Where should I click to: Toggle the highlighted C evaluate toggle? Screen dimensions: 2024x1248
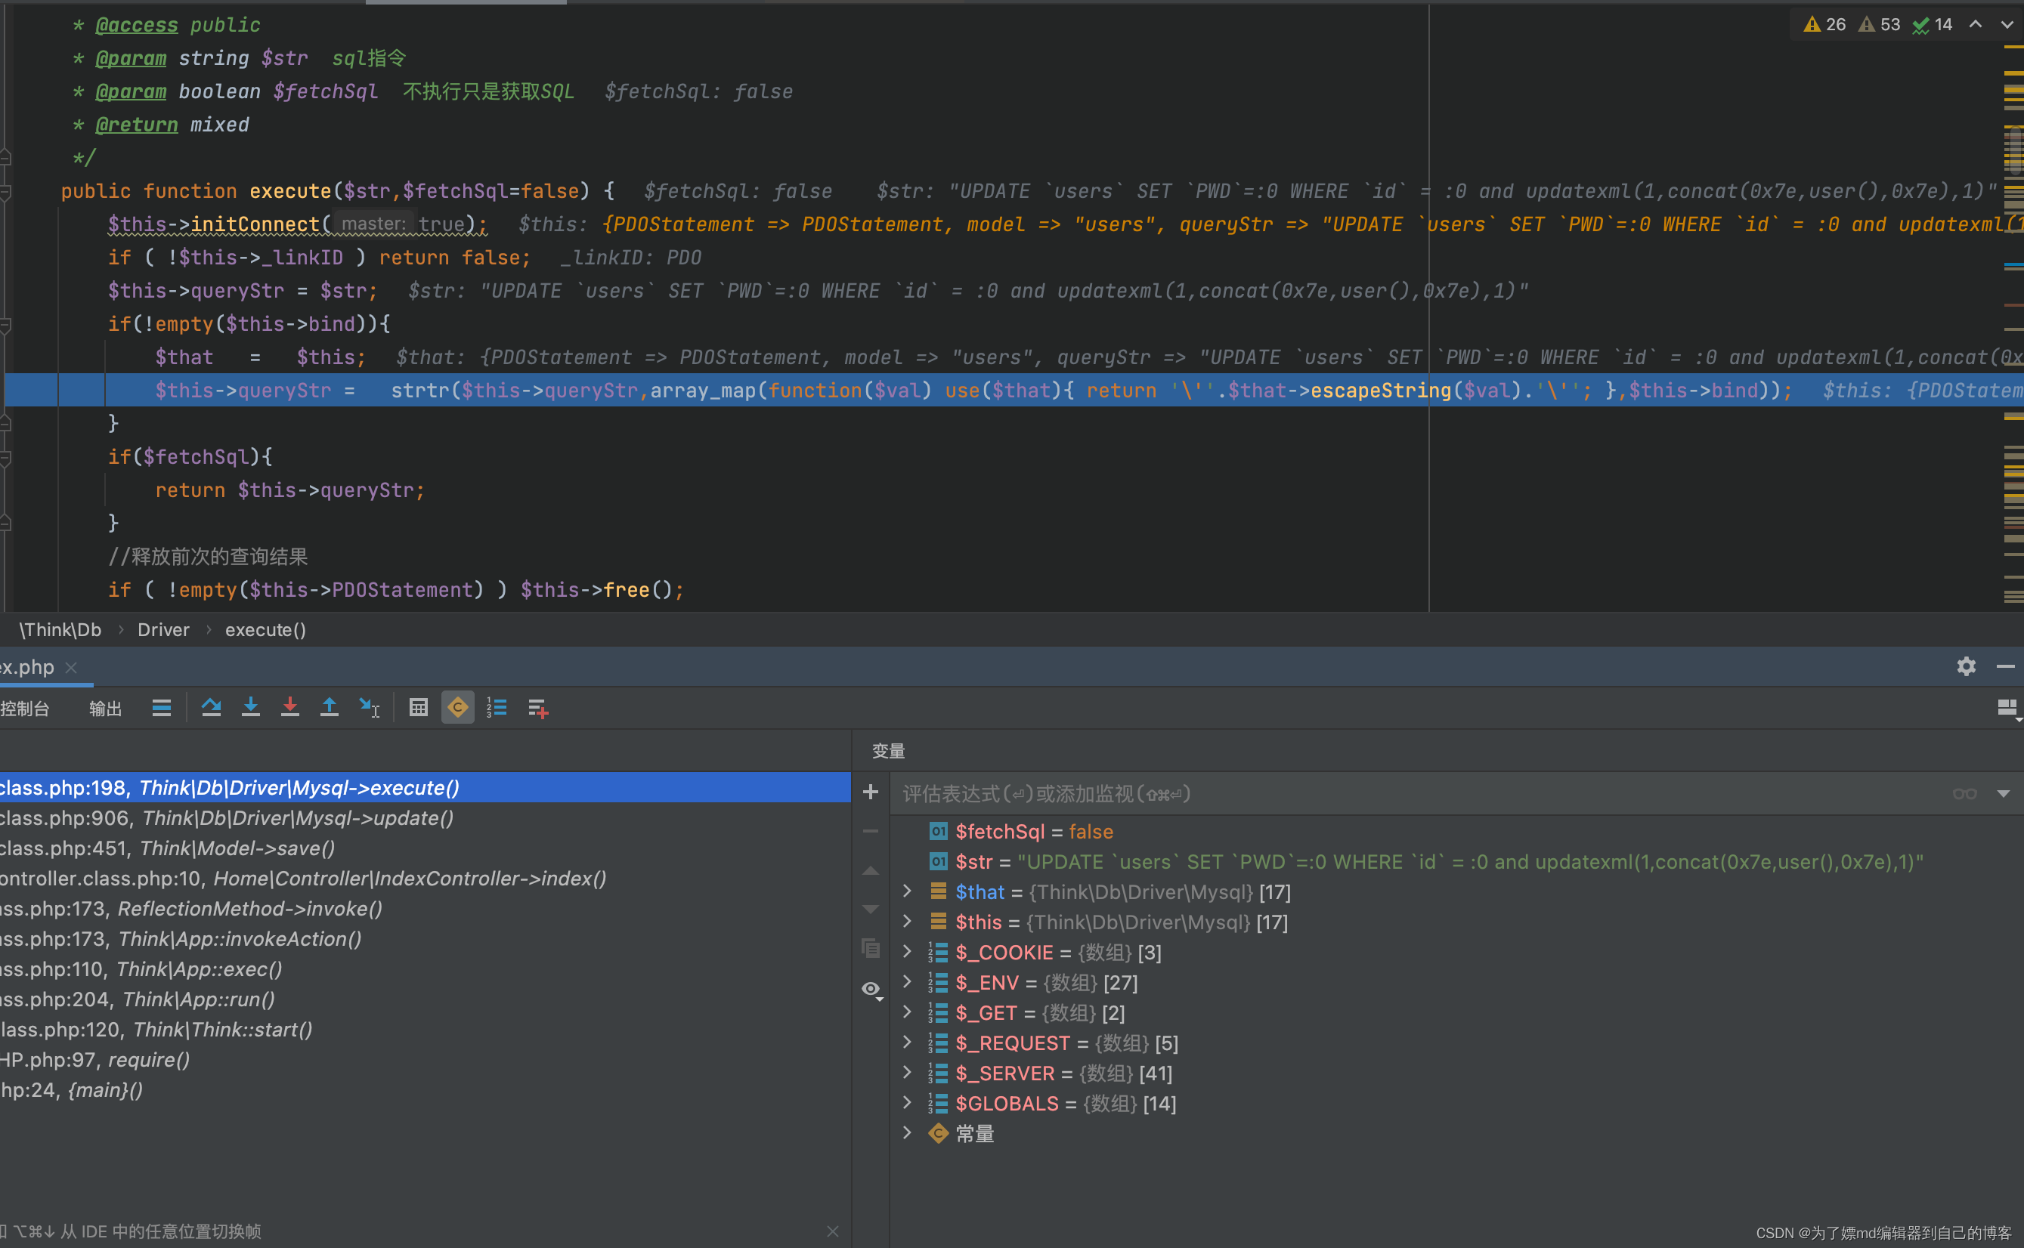tap(457, 707)
